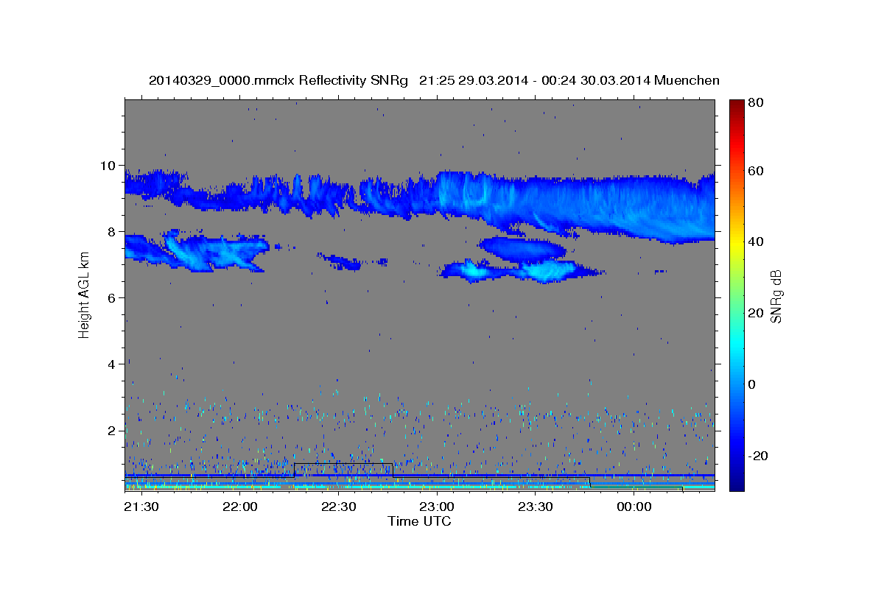Click the dark red top of the colorbar
Screen dimensions: 884x589
point(736,107)
